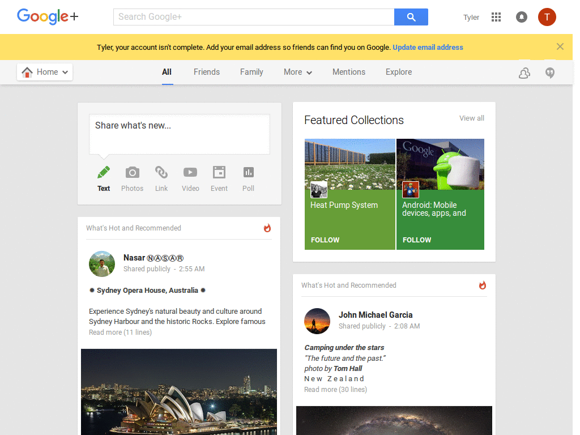Select the Poll chart icon
This screenshot has width=580, height=435.
(x=248, y=172)
